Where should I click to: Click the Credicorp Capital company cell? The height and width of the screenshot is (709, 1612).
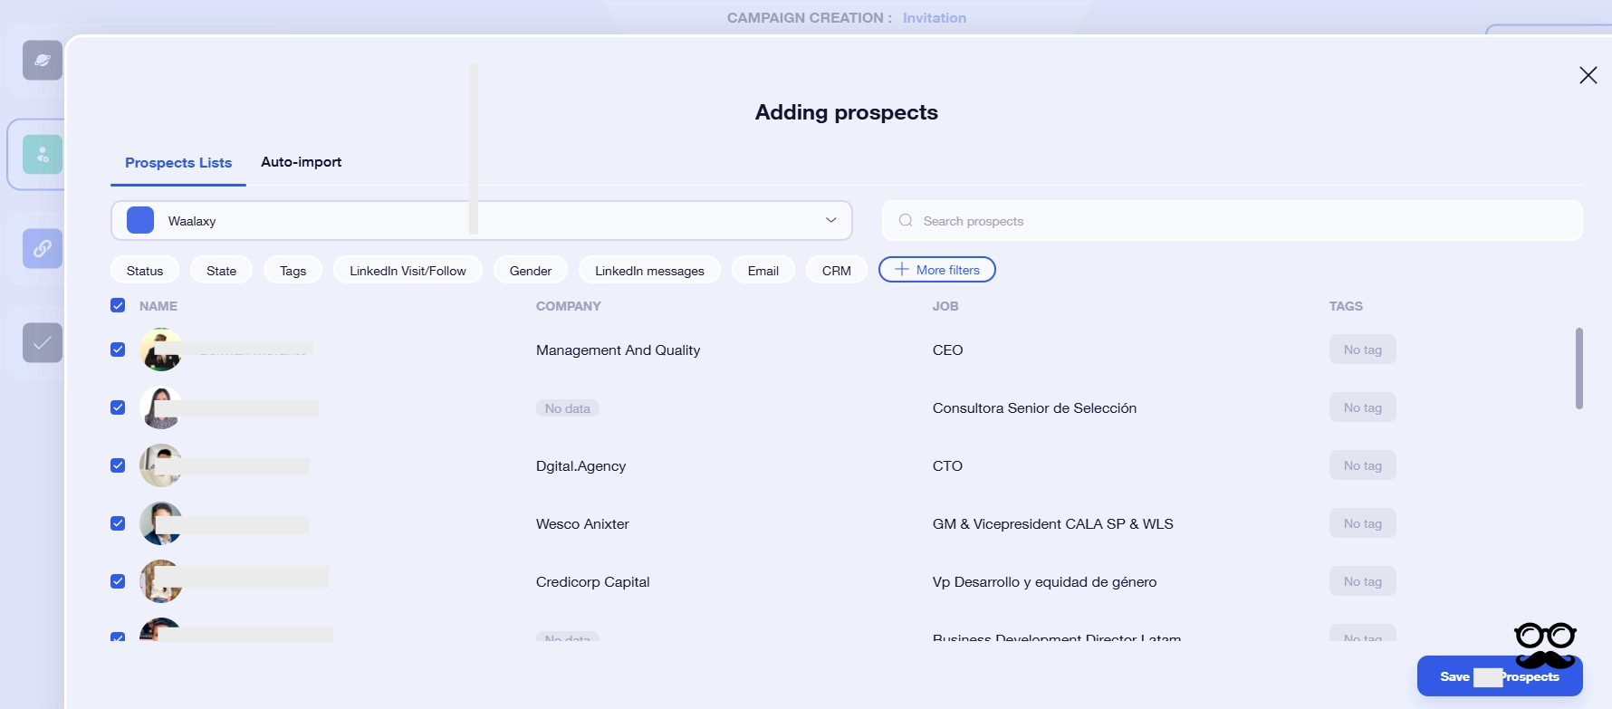[592, 582]
